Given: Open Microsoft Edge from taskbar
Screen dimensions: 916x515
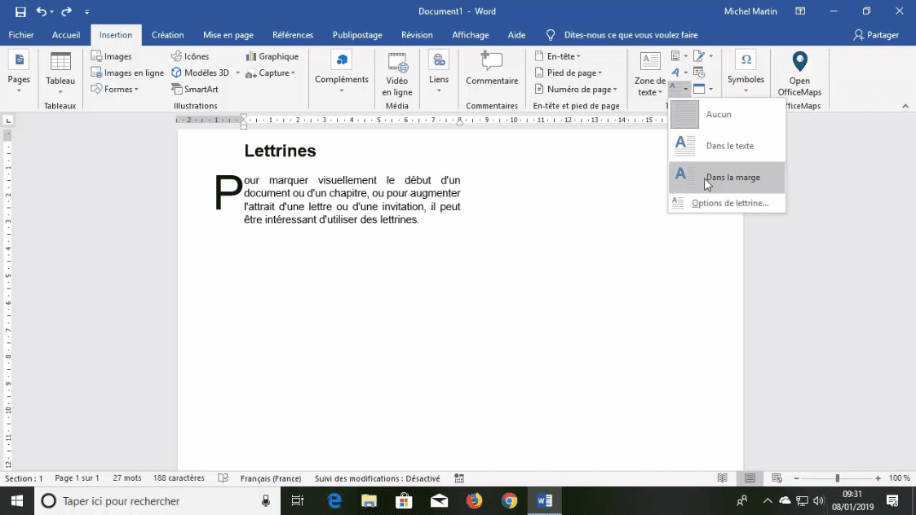Looking at the screenshot, I should click(334, 500).
